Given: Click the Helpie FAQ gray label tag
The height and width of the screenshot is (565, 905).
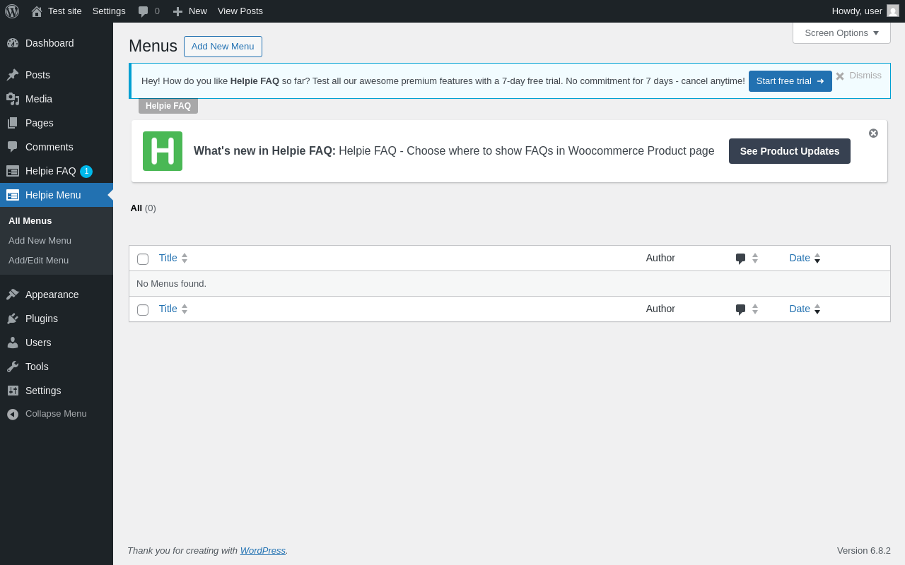Looking at the screenshot, I should [168, 106].
